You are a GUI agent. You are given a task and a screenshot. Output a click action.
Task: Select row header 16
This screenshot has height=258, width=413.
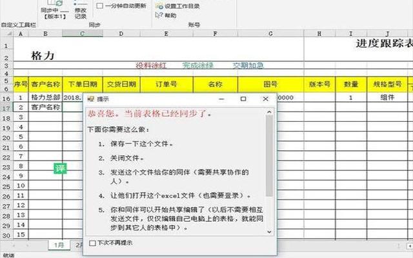[x=6, y=99]
